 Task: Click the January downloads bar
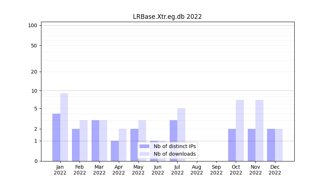click(64, 127)
